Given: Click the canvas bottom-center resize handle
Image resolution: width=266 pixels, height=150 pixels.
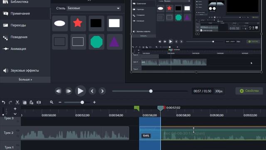Looking at the screenshot, I should click(x=196, y=72).
